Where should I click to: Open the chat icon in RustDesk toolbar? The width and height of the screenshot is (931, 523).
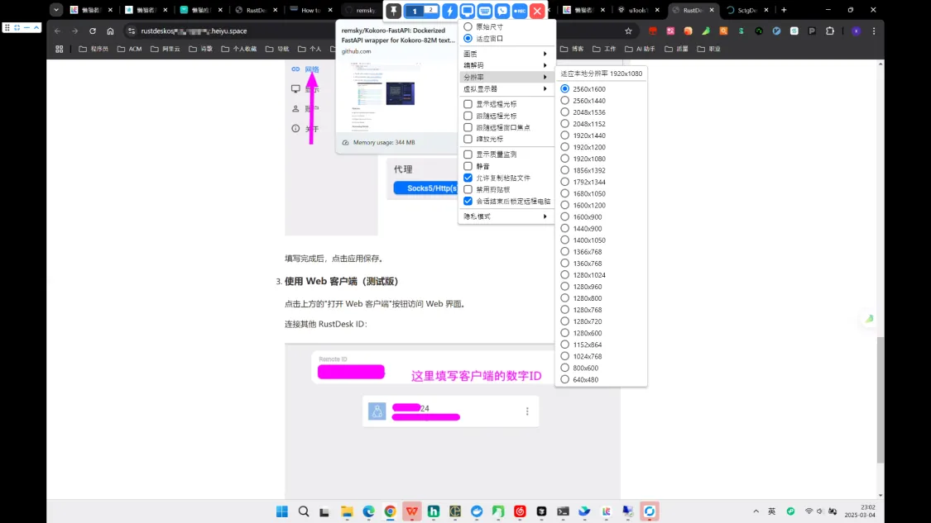click(501, 11)
